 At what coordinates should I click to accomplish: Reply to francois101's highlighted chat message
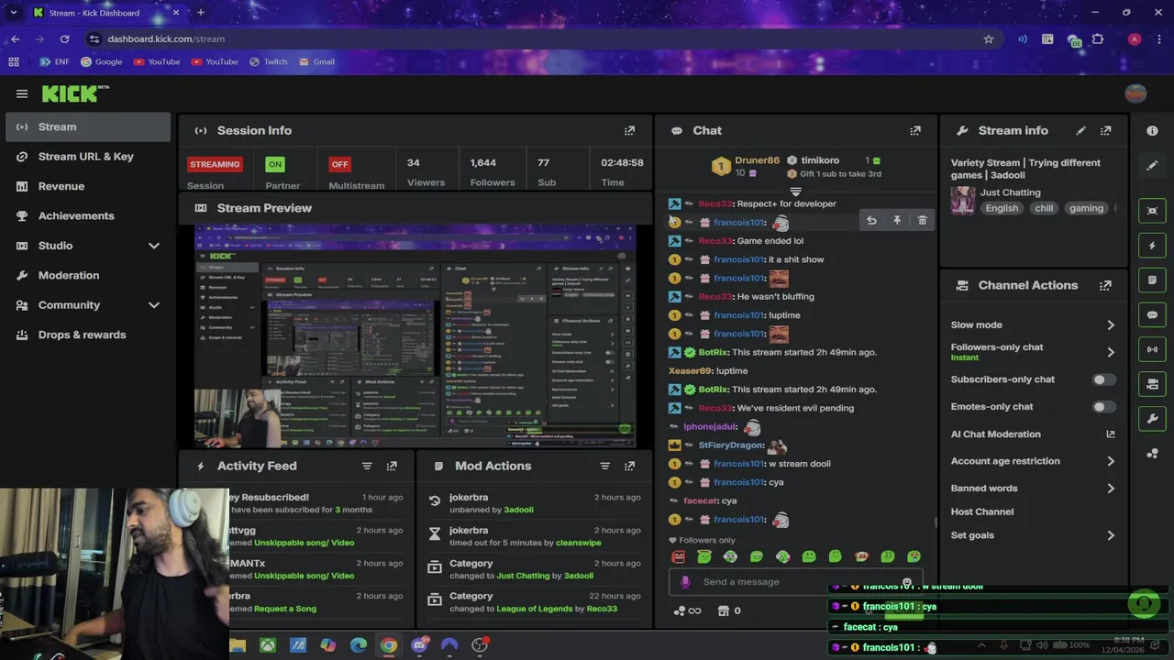[x=871, y=221]
